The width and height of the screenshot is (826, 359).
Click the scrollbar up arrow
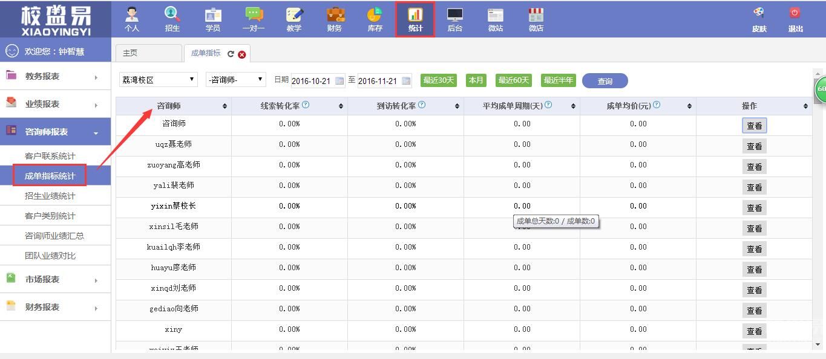coord(818,74)
